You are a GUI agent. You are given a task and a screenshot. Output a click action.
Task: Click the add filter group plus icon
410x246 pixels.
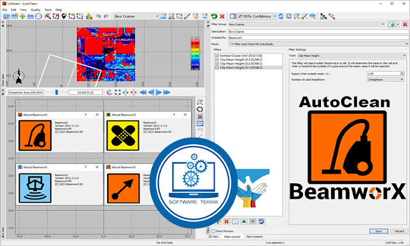391,24
